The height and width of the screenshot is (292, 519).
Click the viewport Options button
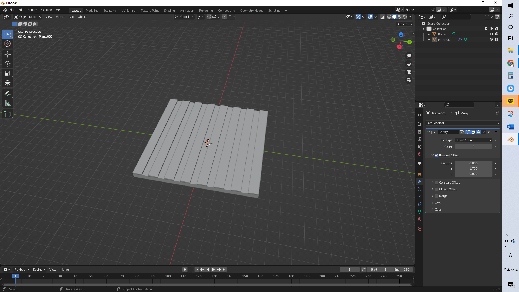click(x=405, y=24)
